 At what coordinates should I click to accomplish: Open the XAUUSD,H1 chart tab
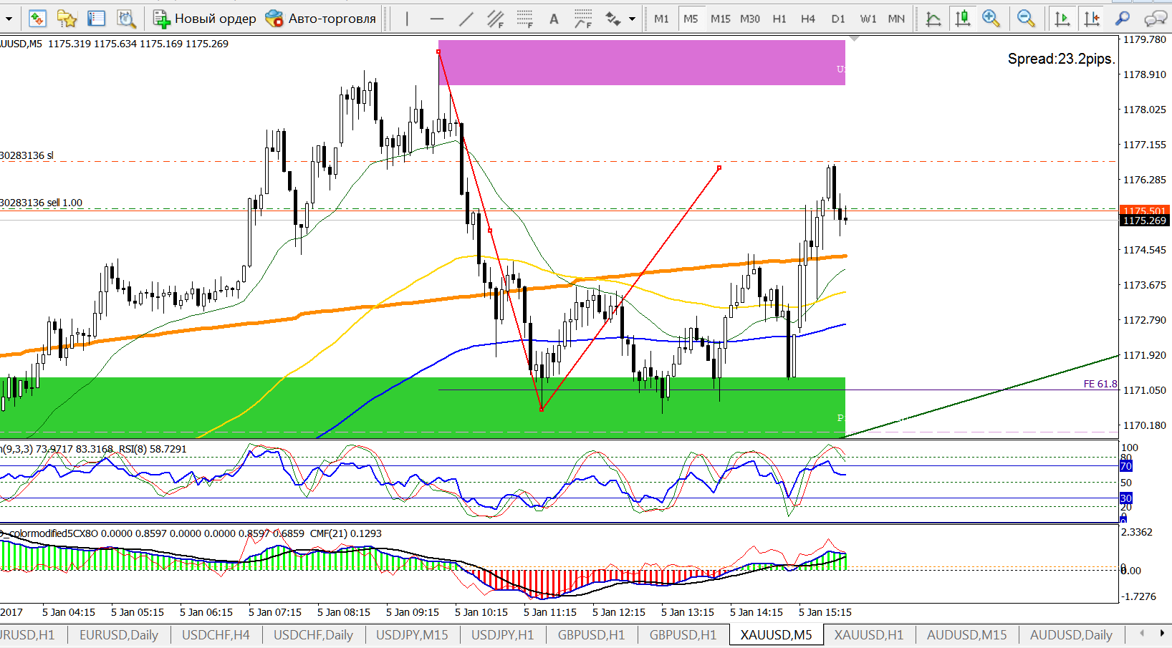point(869,635)
